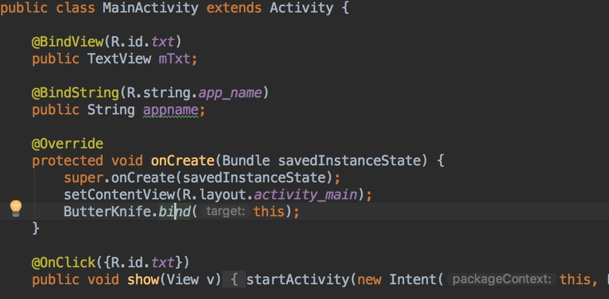Viewport: 609px width, 299px height.
Task: Click the 'packageContext:' parameter hint
Action: coord(501,280)
